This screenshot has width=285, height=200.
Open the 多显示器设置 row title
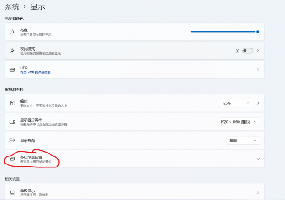(31, 157)
